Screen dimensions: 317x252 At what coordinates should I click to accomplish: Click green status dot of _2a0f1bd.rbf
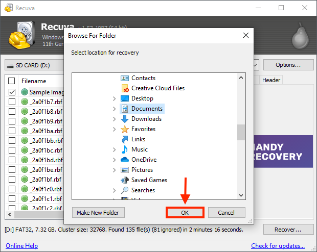coord(25,160)
